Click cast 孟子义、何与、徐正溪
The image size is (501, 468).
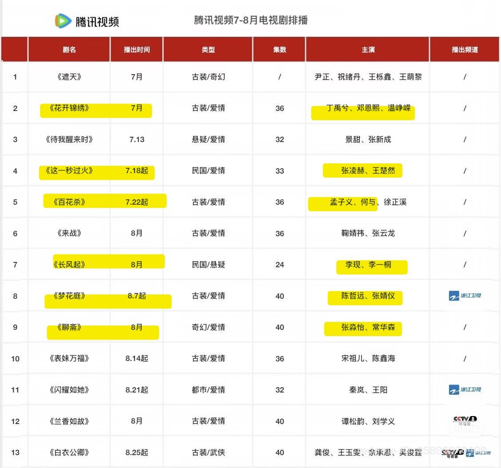click(368, 202)
